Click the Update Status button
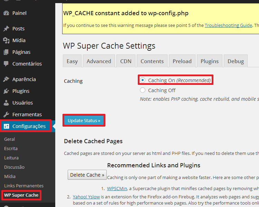 (x=84, y=120)
